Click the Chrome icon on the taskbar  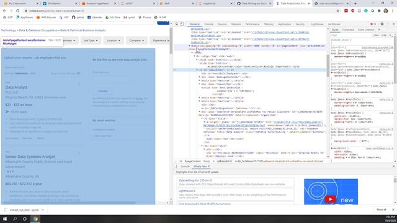(35, 219)
